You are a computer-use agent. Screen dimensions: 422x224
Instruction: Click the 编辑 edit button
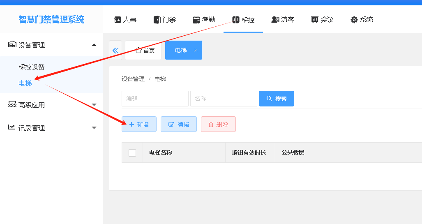(179, 124)
